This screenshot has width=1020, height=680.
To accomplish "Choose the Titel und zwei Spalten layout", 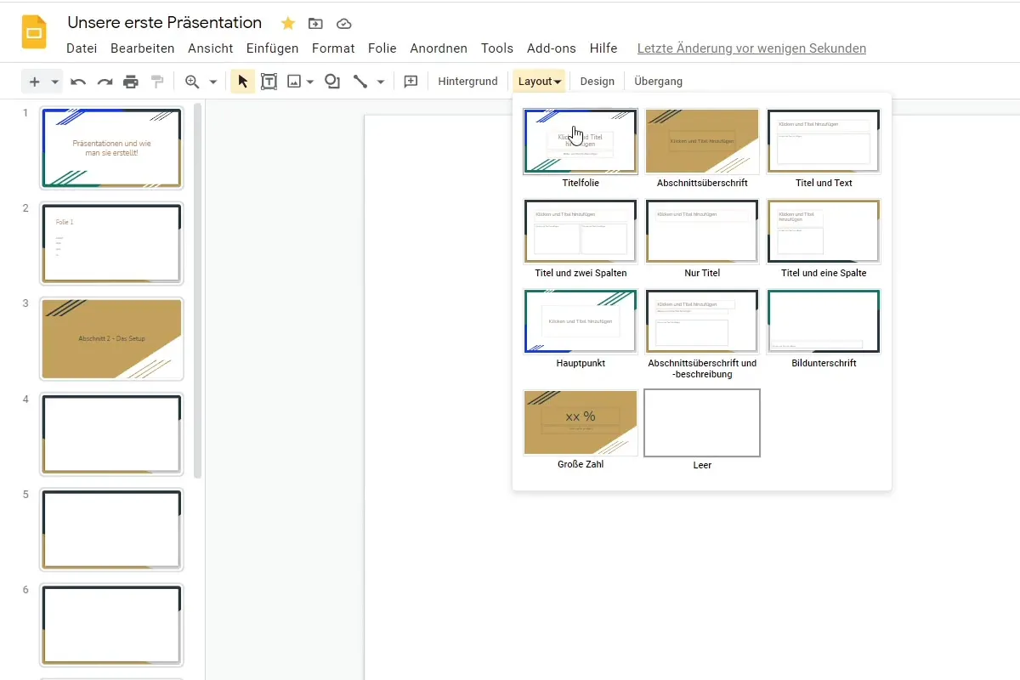I will coord(581,231).
